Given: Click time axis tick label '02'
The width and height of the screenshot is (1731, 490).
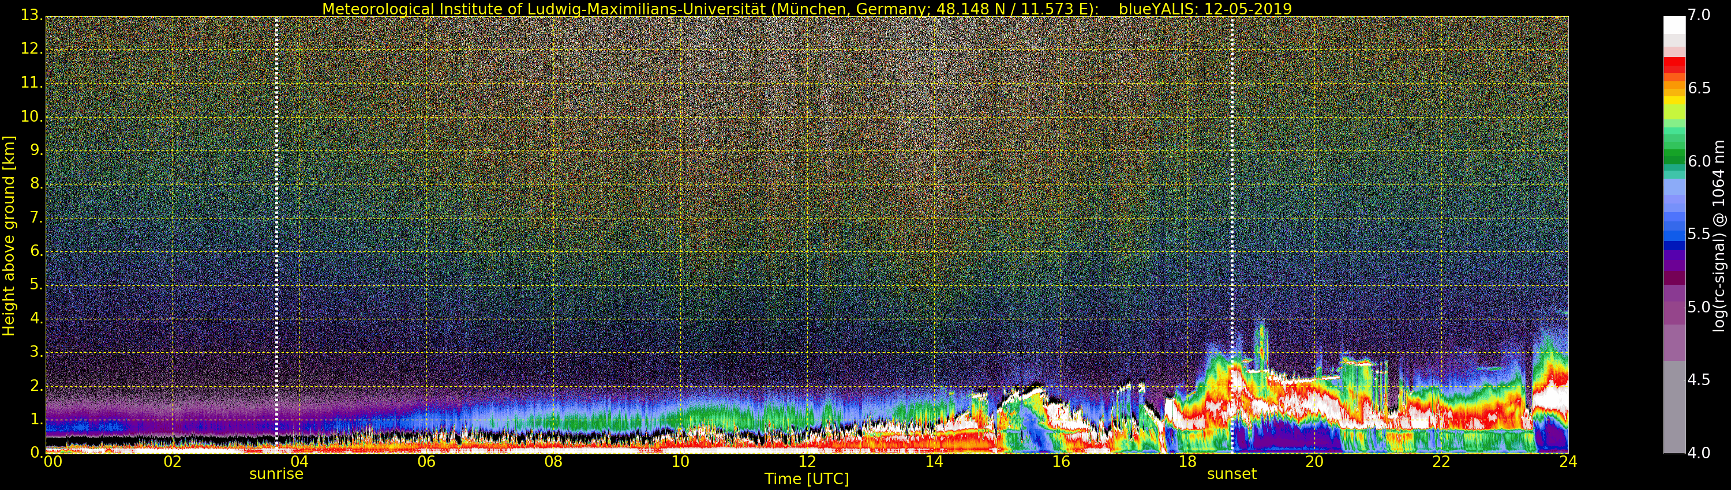Looking at the screenshot, I should [x=173, y=462].
